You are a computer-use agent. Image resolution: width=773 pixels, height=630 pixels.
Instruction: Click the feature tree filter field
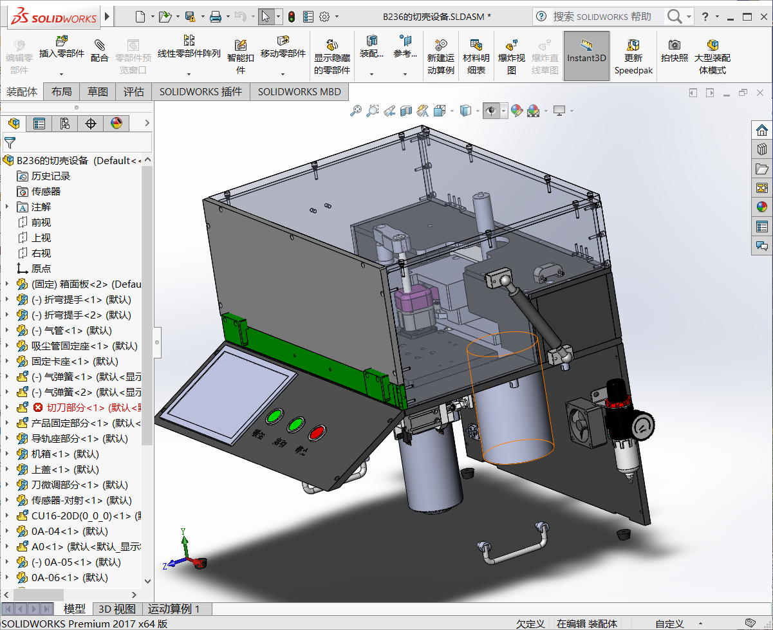click(77, 142)
